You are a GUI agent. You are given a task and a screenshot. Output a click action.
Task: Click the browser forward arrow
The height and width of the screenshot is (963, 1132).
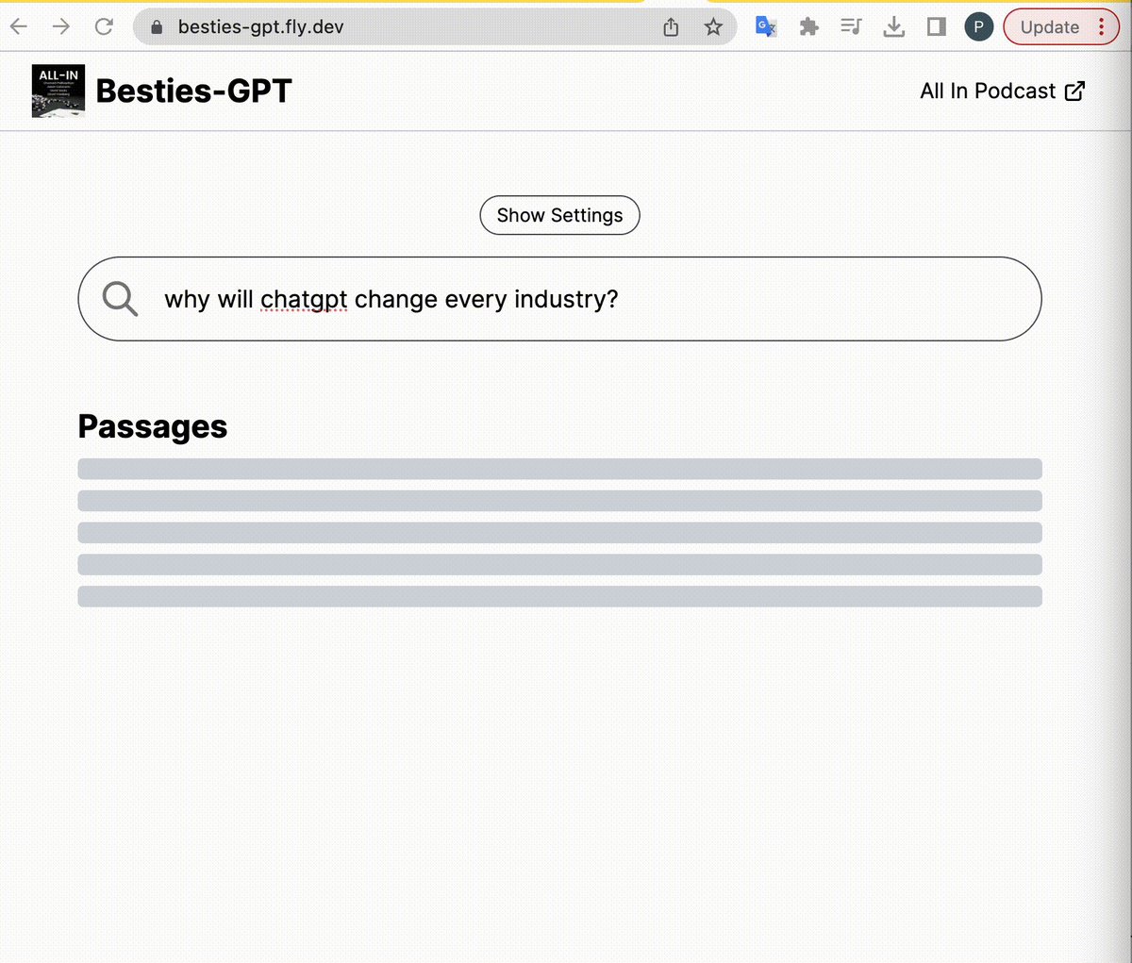click(60, 26)
